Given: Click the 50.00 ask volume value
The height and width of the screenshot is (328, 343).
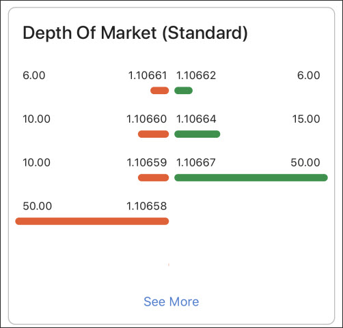Looking at the screenshot, I should 305,162.
